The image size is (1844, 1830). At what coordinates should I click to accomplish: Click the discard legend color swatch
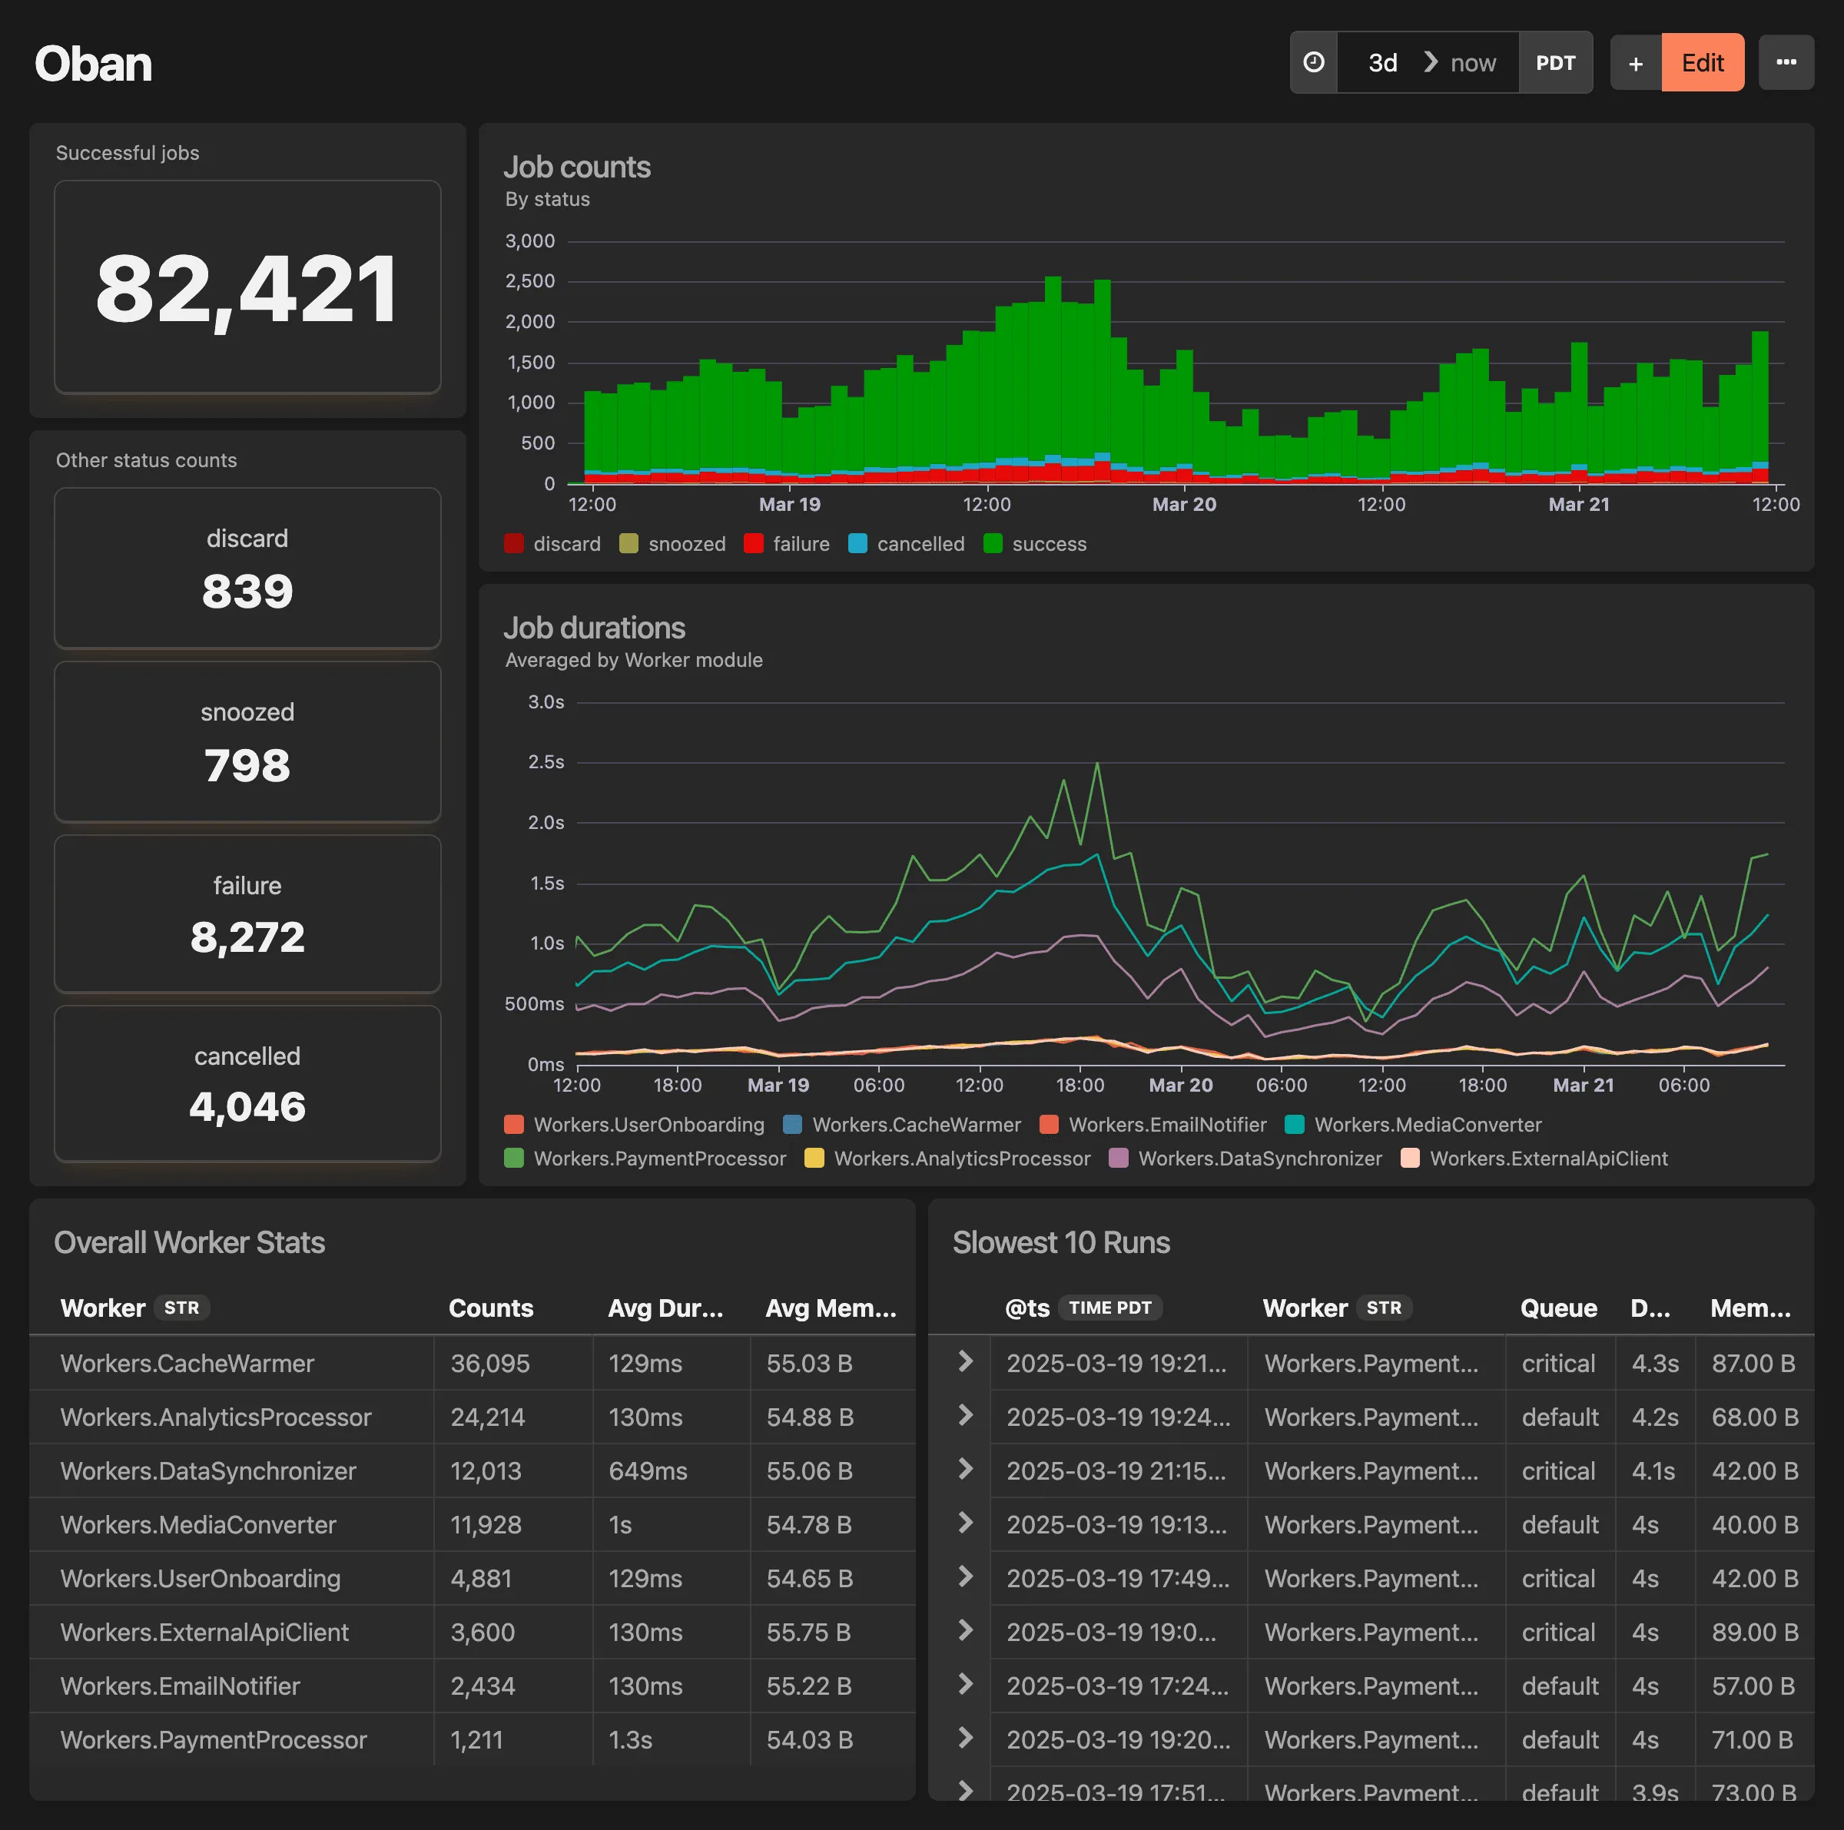tap(515, 543)
